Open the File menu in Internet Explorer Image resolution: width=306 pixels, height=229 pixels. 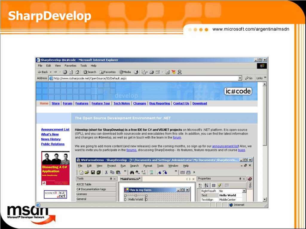tap(40, 66)
